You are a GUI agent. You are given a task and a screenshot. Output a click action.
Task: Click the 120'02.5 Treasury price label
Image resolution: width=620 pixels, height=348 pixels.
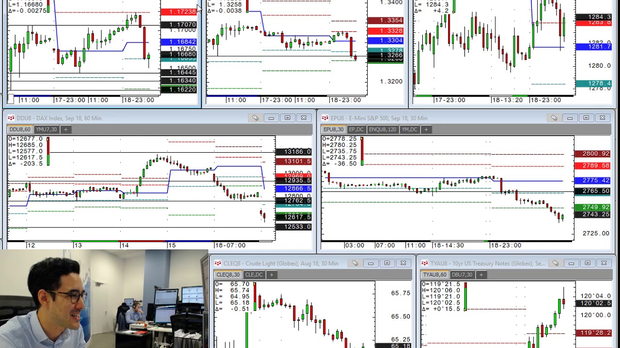tap(595, 303)
